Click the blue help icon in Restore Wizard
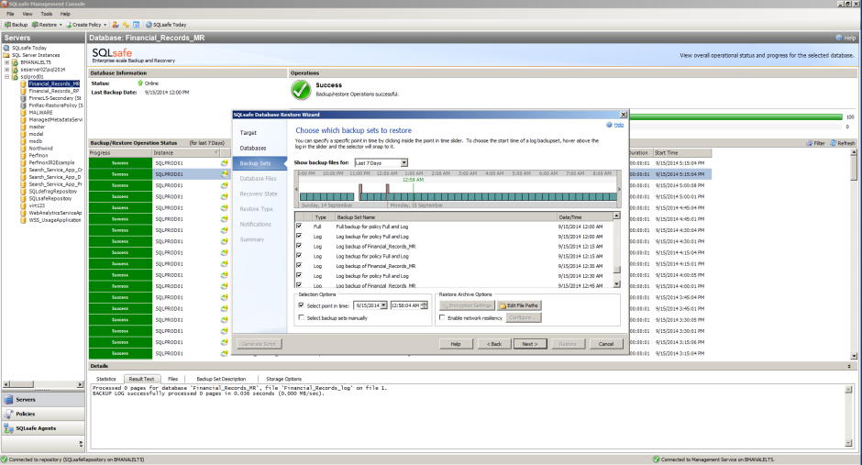Screen dimensions: 862x465 point(609,125)
